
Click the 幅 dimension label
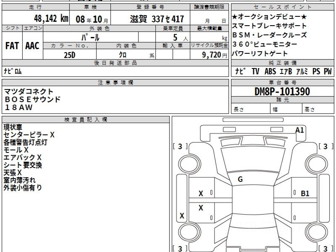(x=275, y=110)
